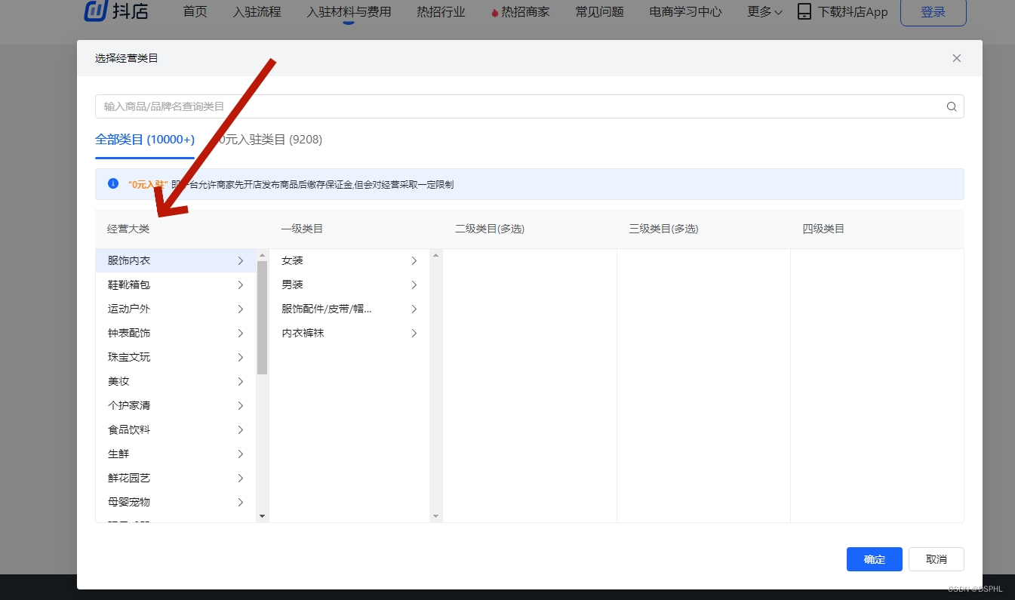Click the 经营大类 list scroll-down arrow
This screenshot has height=600, width=1015.
(263, 516)
